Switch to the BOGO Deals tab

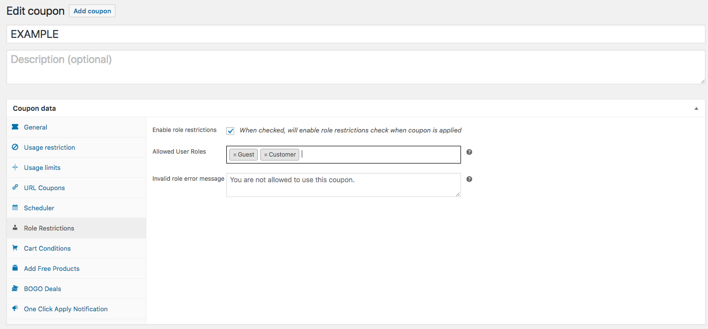click(42, 289)
